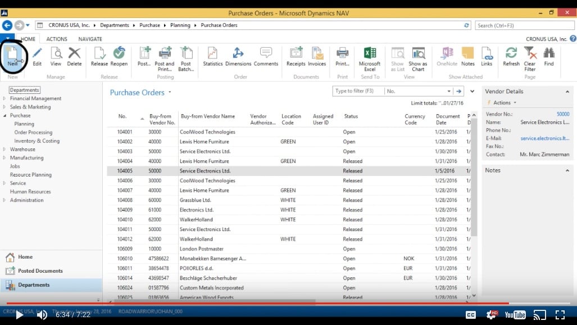Open the Purchase Orders filter column dropdown

(448, 90)
